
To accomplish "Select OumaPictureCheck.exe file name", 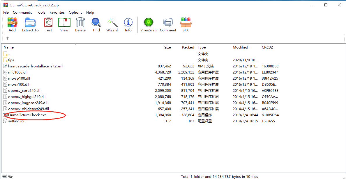I will (27, 115).
